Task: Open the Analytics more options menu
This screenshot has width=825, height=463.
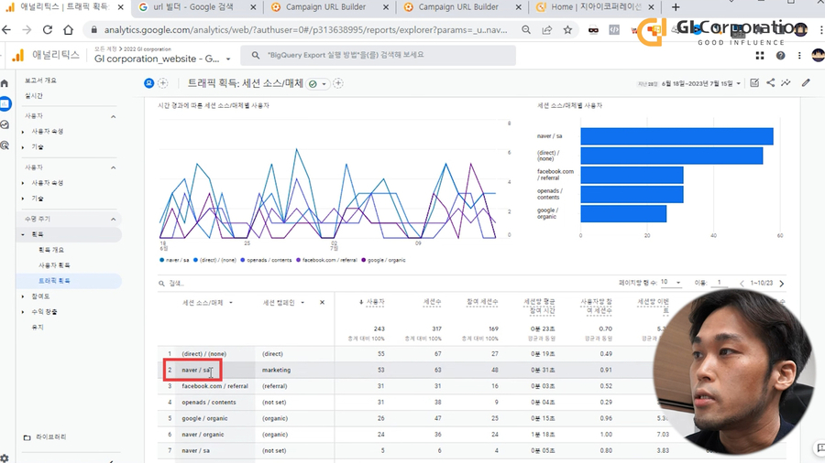Action: coord(799,56)
